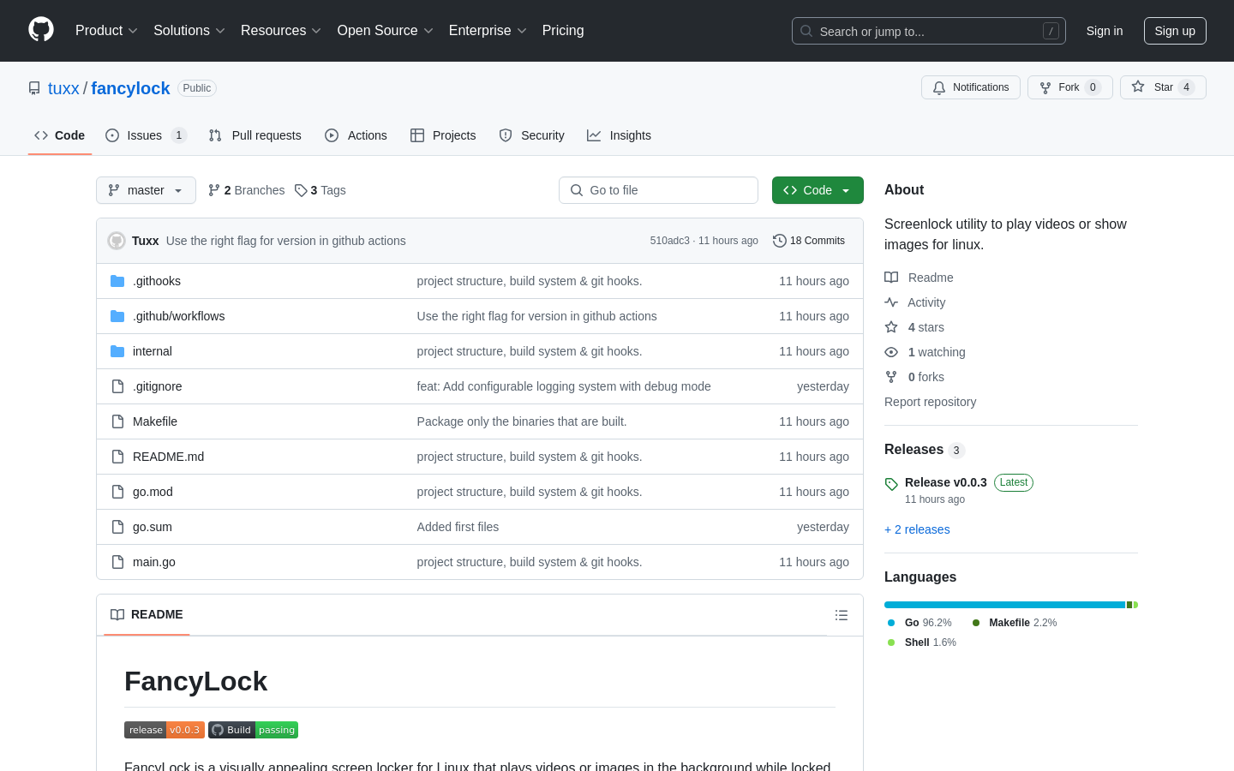Click the .githooks folder icon
The image size is (1234, 771).
click(x=117, y=281)
